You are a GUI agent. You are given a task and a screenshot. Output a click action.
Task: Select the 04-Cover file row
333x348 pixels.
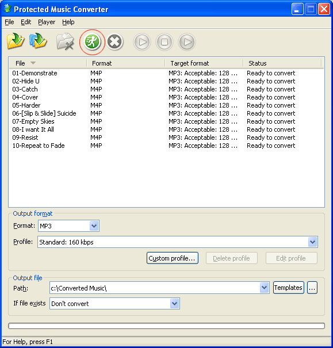(x=166, y=97)
